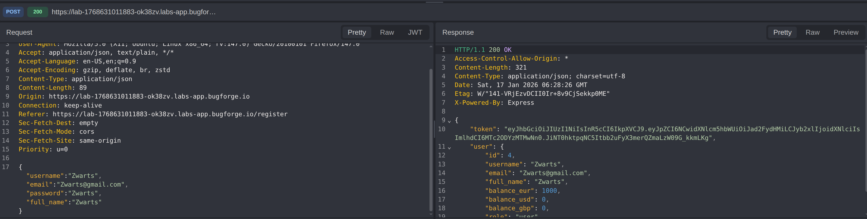
Task: Click the Request panel scroll-up arrow
Action: click(431, 47)
